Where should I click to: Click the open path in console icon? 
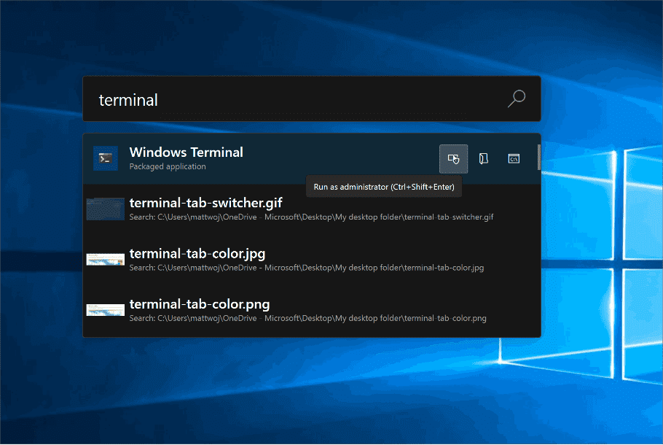click(514, 158)
